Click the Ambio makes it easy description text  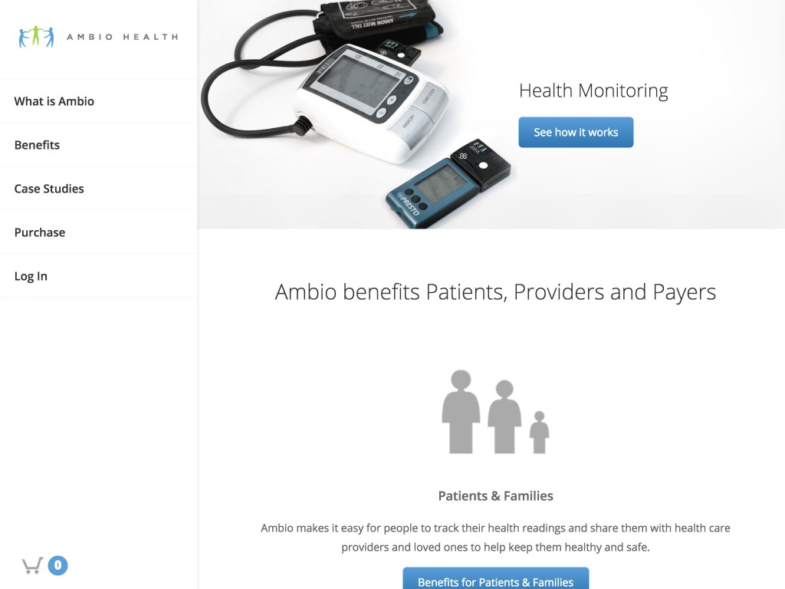click(x=496, y=538)
